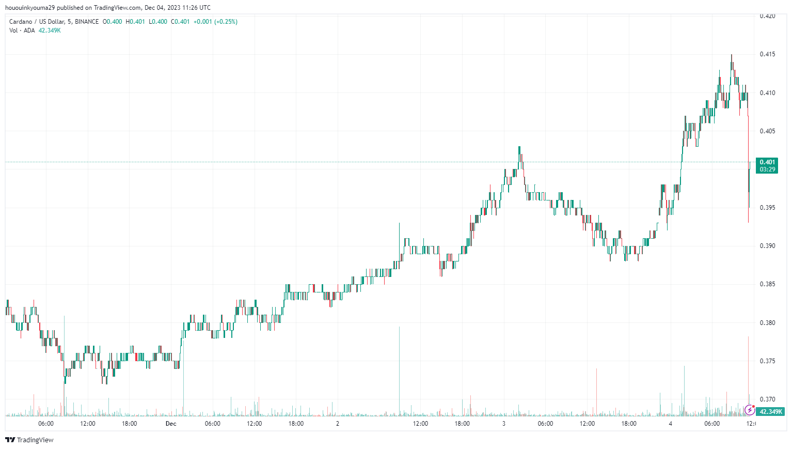Click the publisher line with hououinkyouma29

(x=108, y=8)
